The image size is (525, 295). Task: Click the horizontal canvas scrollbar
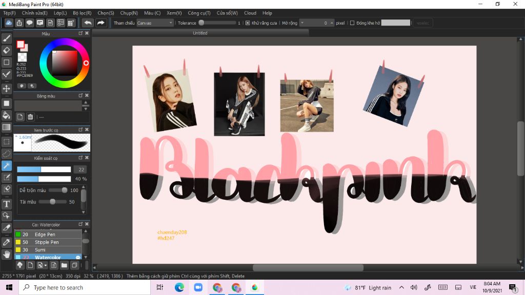click(308, 267)
